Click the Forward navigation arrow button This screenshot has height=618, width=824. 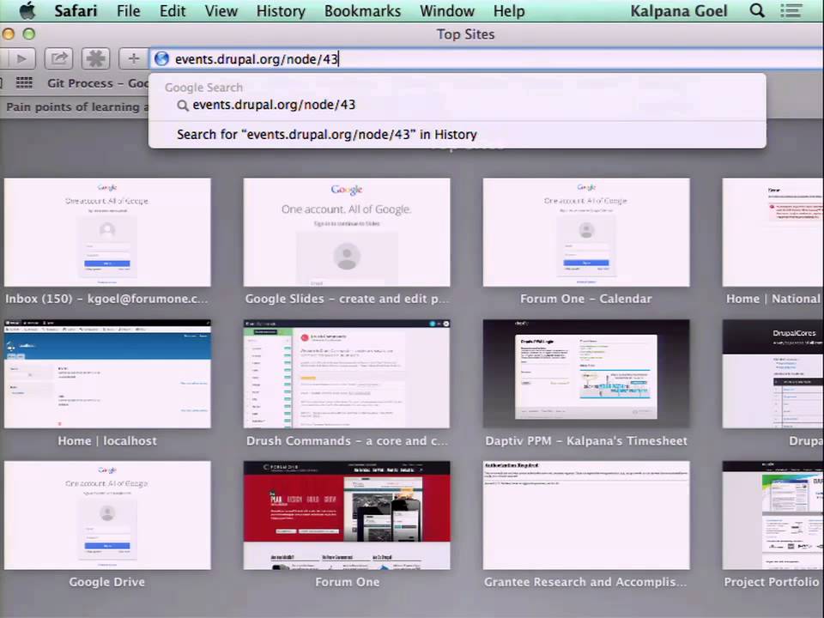click(x=20, y=58)
